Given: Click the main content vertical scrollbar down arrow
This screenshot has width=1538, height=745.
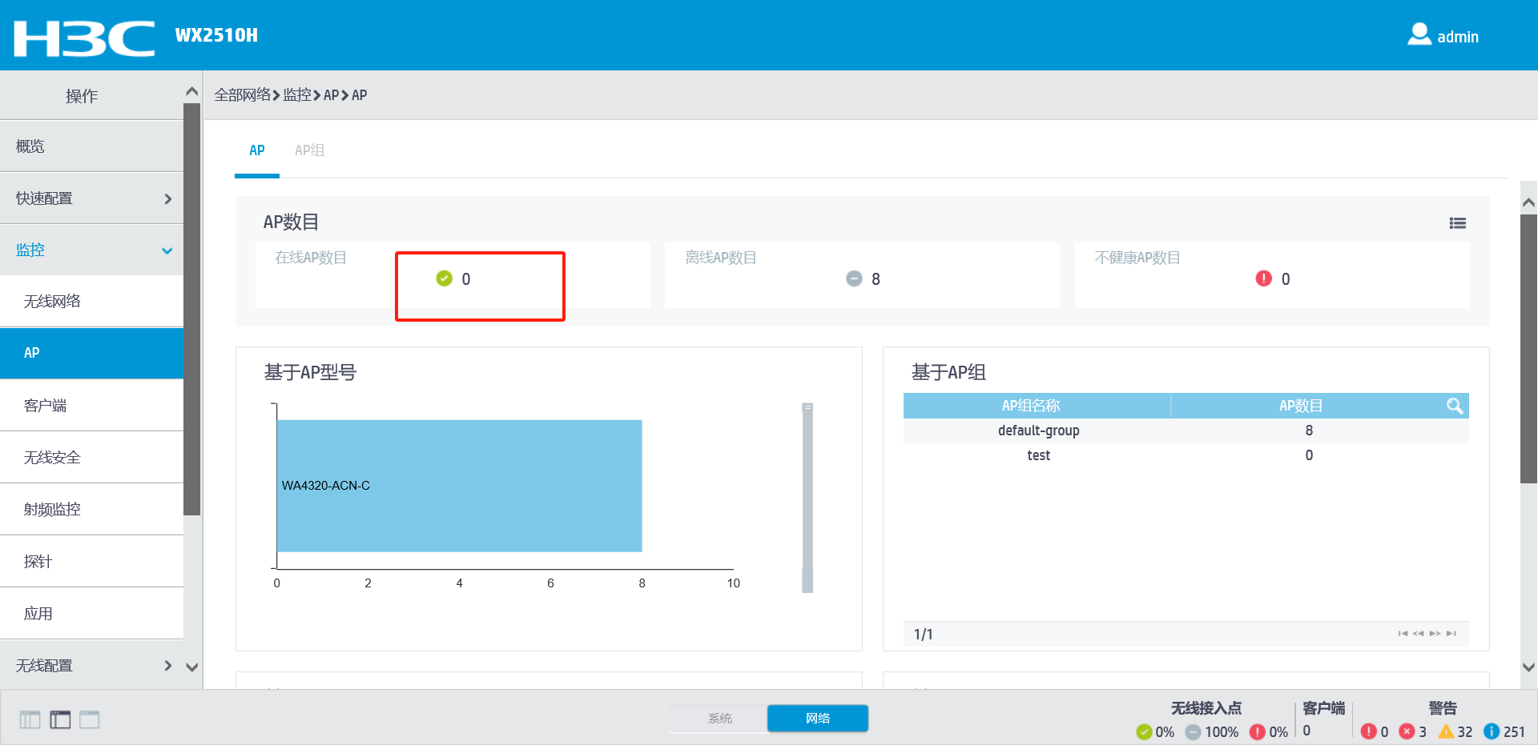Looking at the screenshot, I should point(1528,667).
